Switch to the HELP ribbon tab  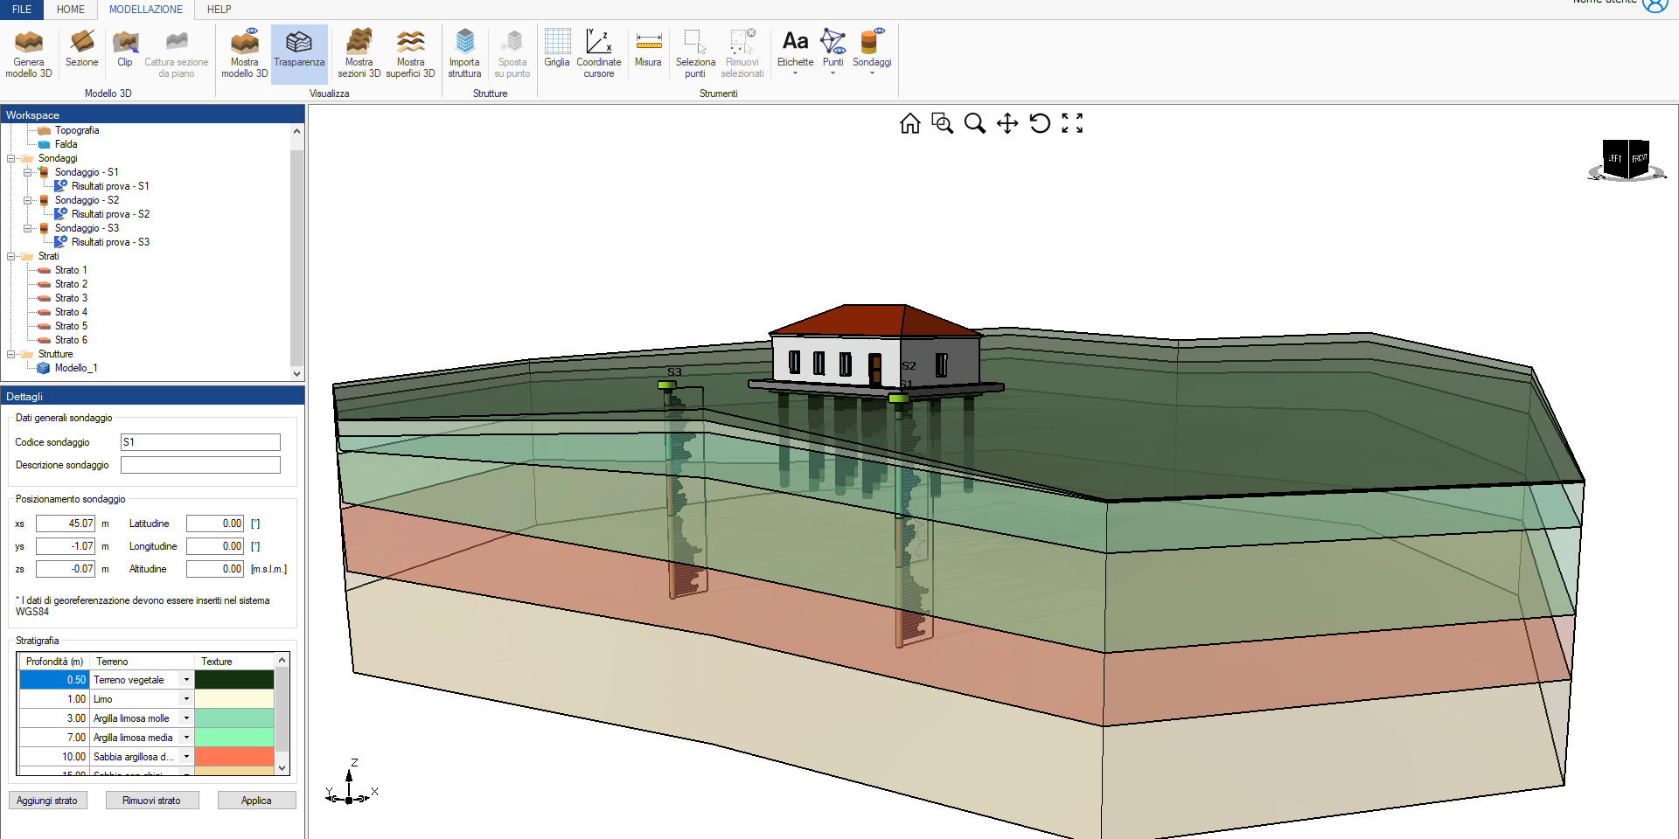click(218, 10)
